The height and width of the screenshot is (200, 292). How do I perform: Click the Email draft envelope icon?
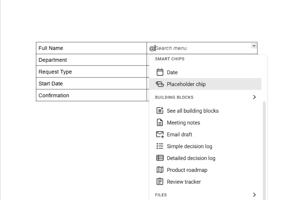pyautogui.click(x=160, y=135)
